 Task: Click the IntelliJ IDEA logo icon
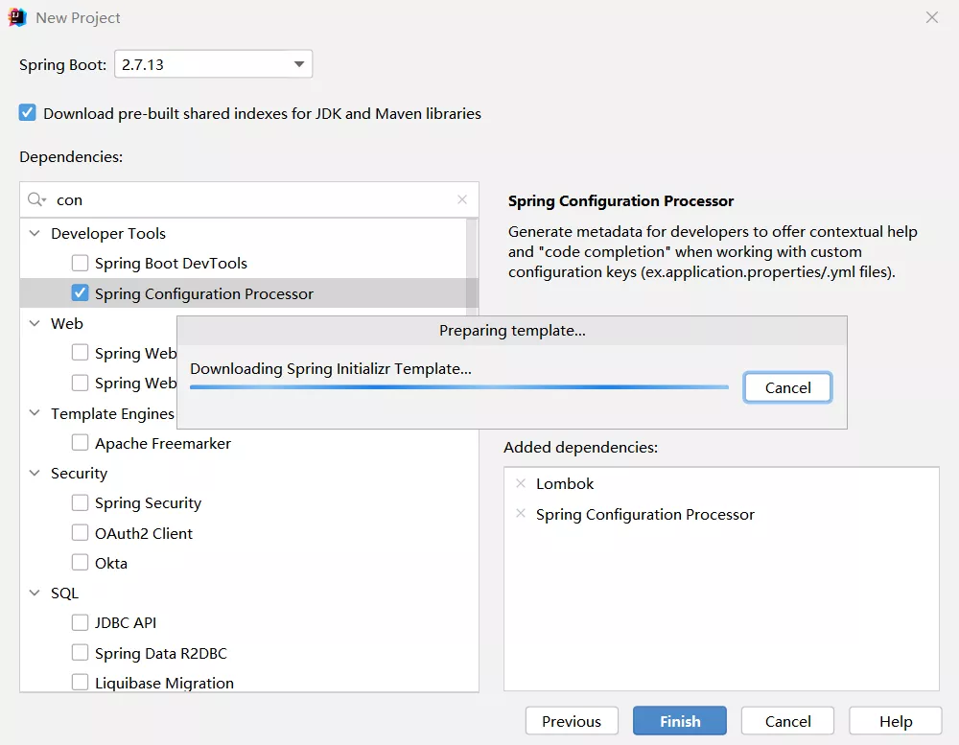(17, 17)
